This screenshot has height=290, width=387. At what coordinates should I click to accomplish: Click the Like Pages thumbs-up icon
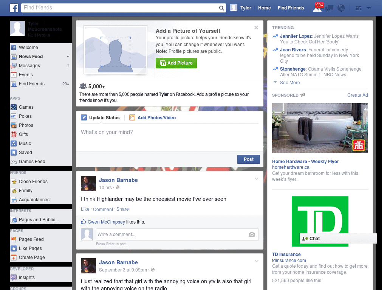(14, 248)
